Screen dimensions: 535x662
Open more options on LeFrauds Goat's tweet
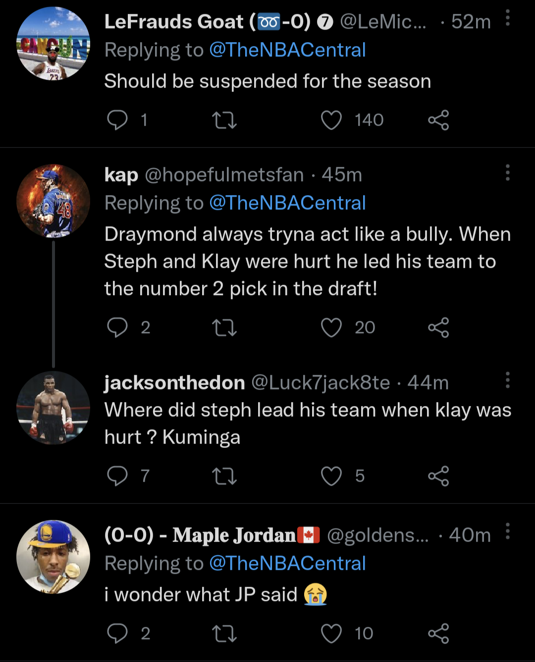(508, 18)
